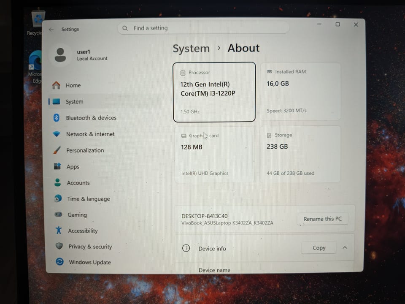
Task: Click the Rename this PC button
Action: [322, 219]
